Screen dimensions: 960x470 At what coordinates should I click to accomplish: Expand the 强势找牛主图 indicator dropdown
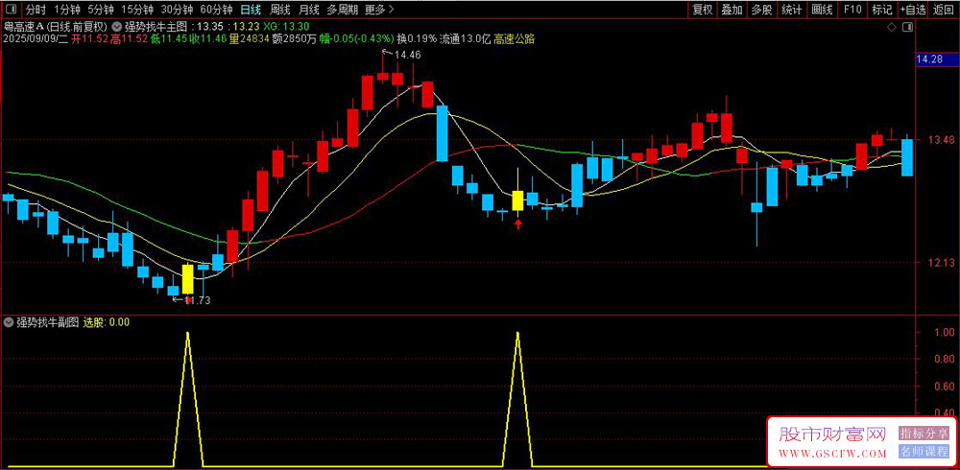click(x=117, y=27)
